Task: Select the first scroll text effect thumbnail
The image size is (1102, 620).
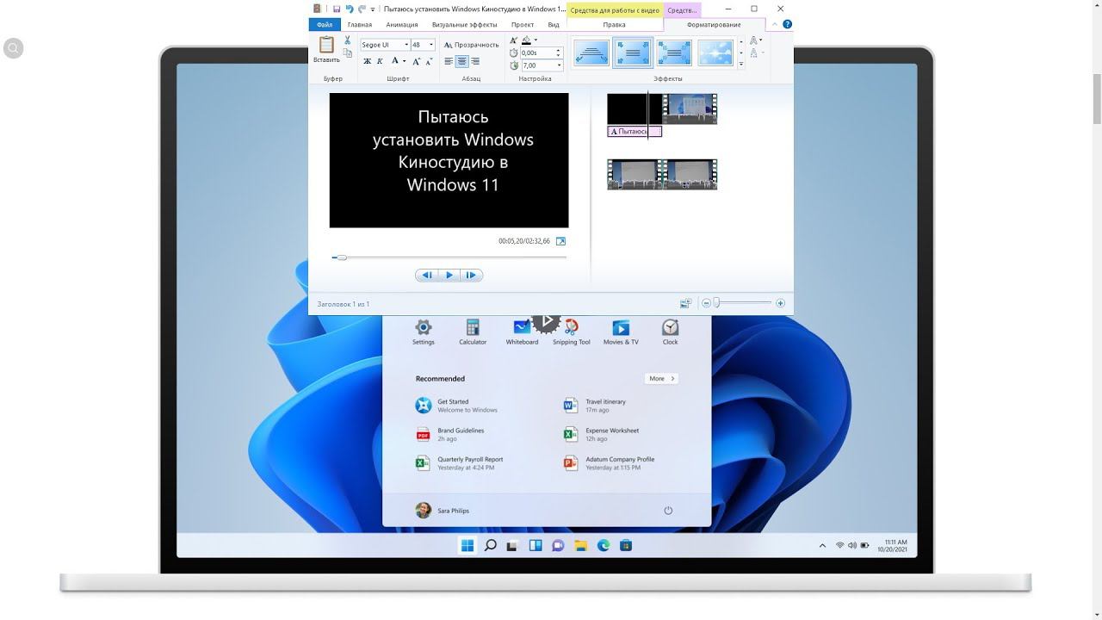Action: click(x=591, y=53)
